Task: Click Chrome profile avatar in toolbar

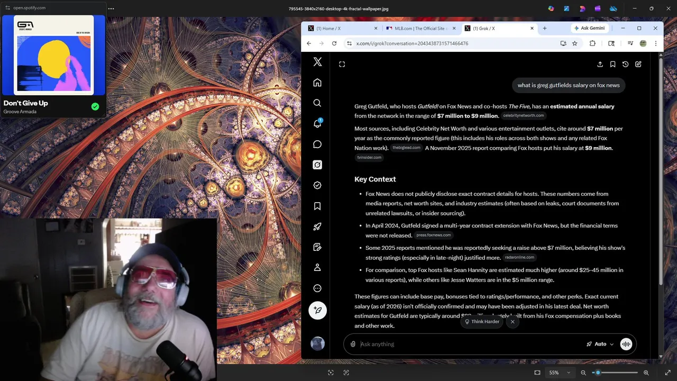Action: (643, 43)
